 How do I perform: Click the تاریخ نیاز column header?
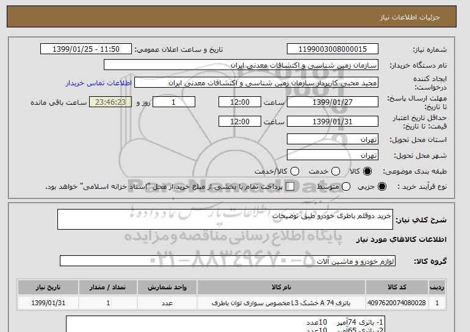click(48, 287)
